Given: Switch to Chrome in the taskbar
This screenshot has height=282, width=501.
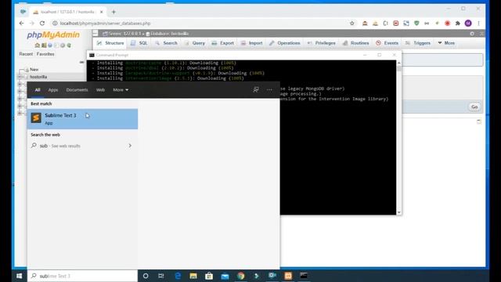Looking at the screenshot, I should pos(240,276).
